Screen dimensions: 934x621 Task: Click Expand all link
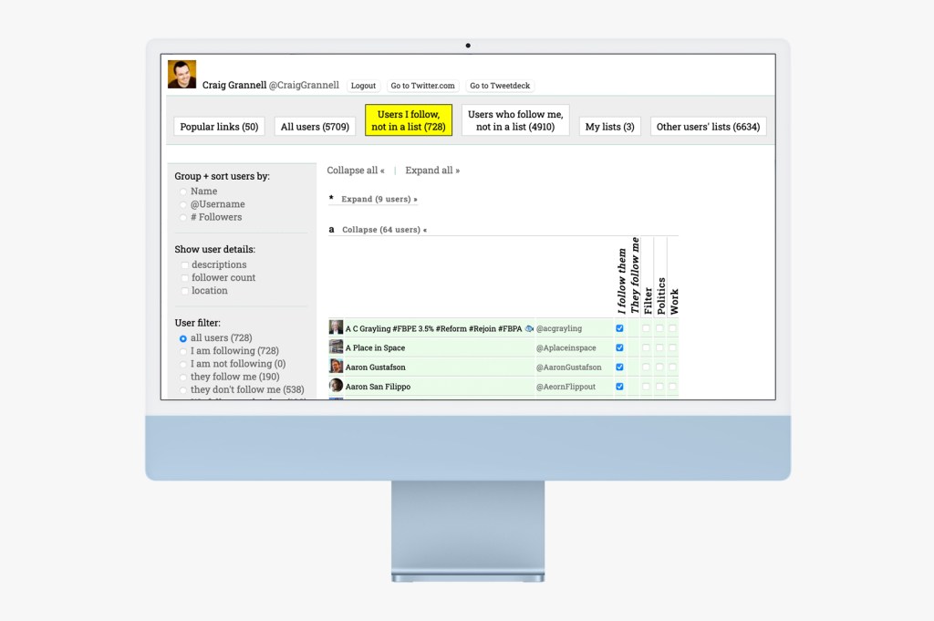point(432,171)
